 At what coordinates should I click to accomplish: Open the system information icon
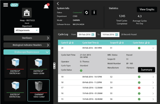(94, 12)
